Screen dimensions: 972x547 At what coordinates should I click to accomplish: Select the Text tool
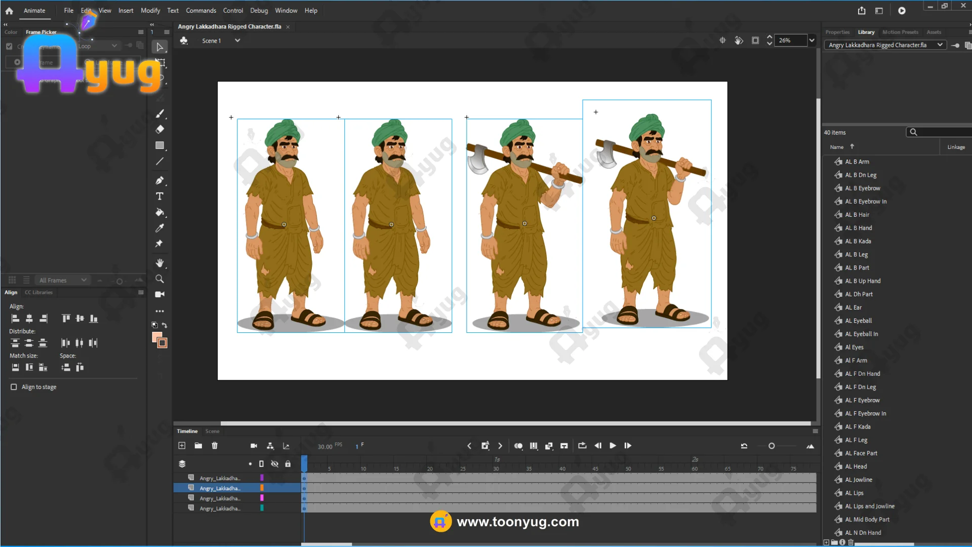point(159,197)
